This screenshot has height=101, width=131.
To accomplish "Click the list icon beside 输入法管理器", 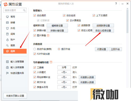I will (x=7, y=62).
